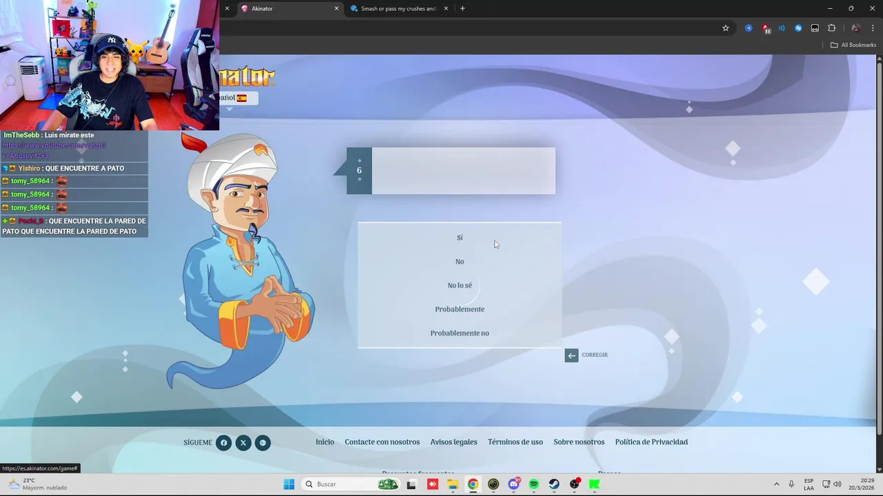
Task: Open a new browser tab
Action: coord(462,8)
